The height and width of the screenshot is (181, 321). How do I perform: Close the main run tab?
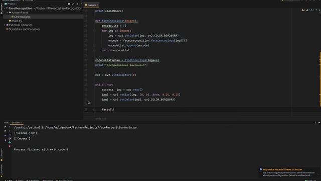[x=21, y=123]
